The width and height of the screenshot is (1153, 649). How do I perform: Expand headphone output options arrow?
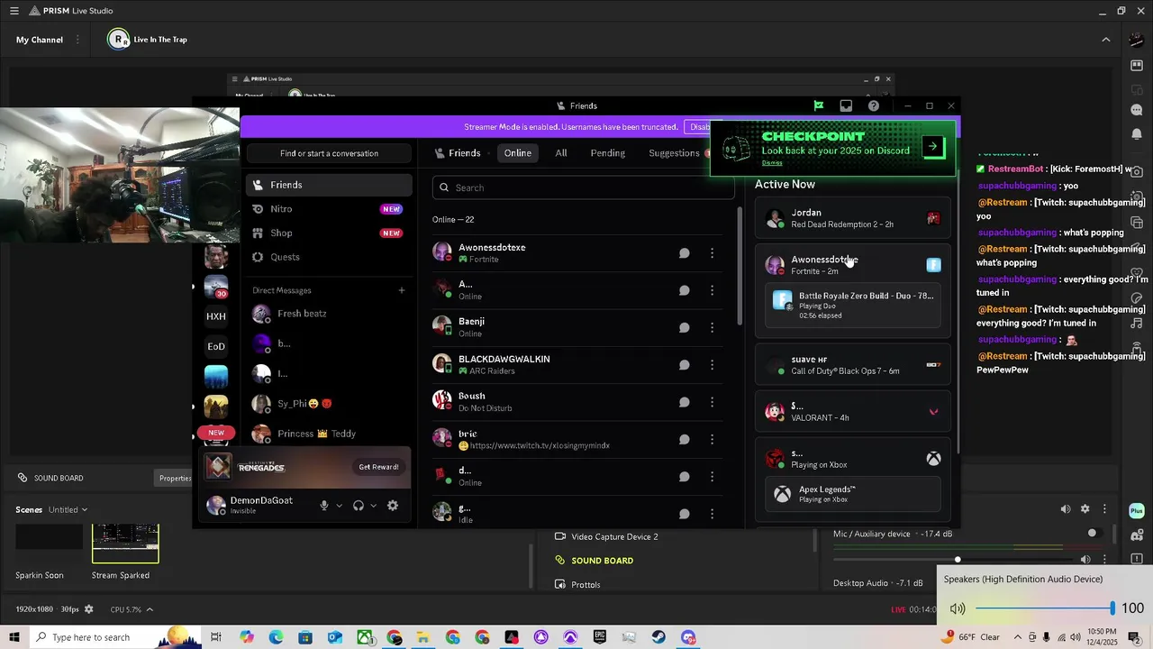point(374,506)
